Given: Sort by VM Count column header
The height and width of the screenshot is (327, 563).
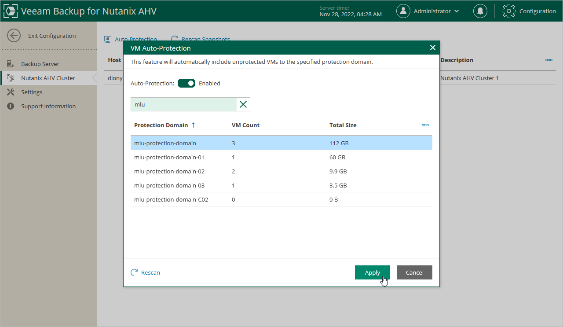Looking at the screenshot, I should click(x=245, y=125).
